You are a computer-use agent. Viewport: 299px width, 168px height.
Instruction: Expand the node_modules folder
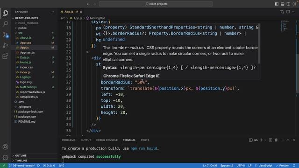[28, 23]
